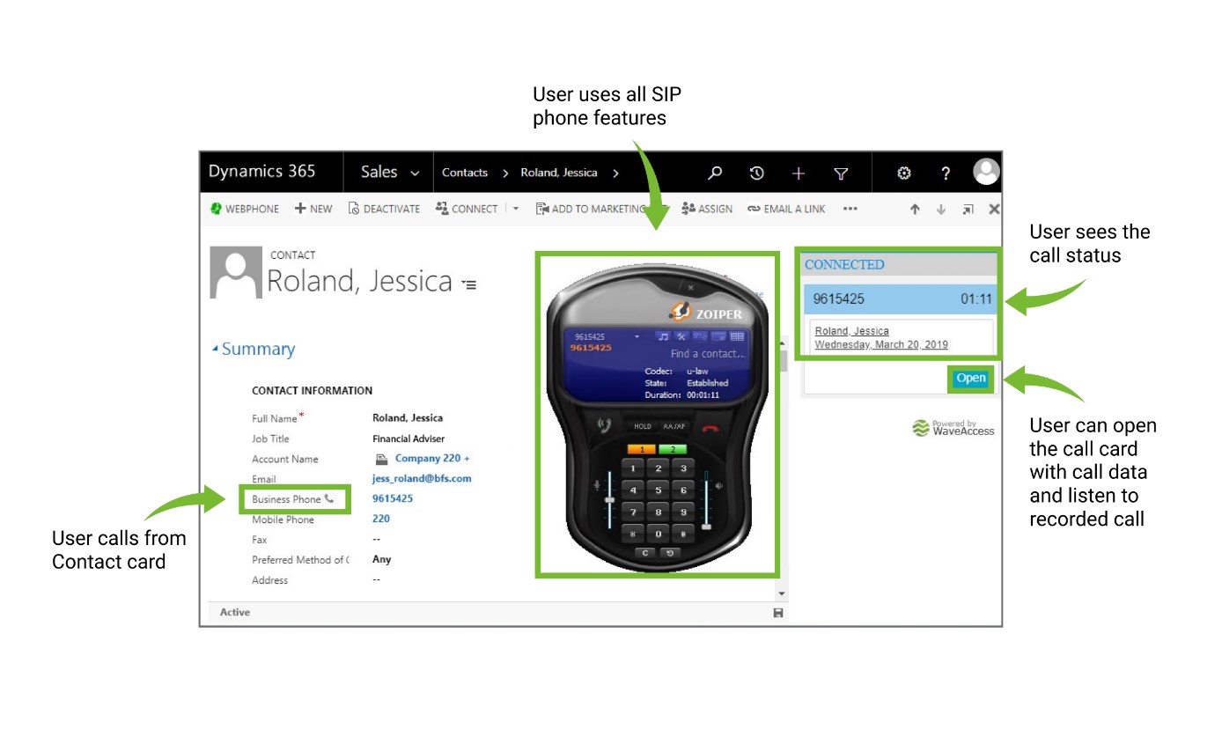Viewport: 1222px width, 737px height.
Task: Click the save icon in status bar
Action: 777,613
